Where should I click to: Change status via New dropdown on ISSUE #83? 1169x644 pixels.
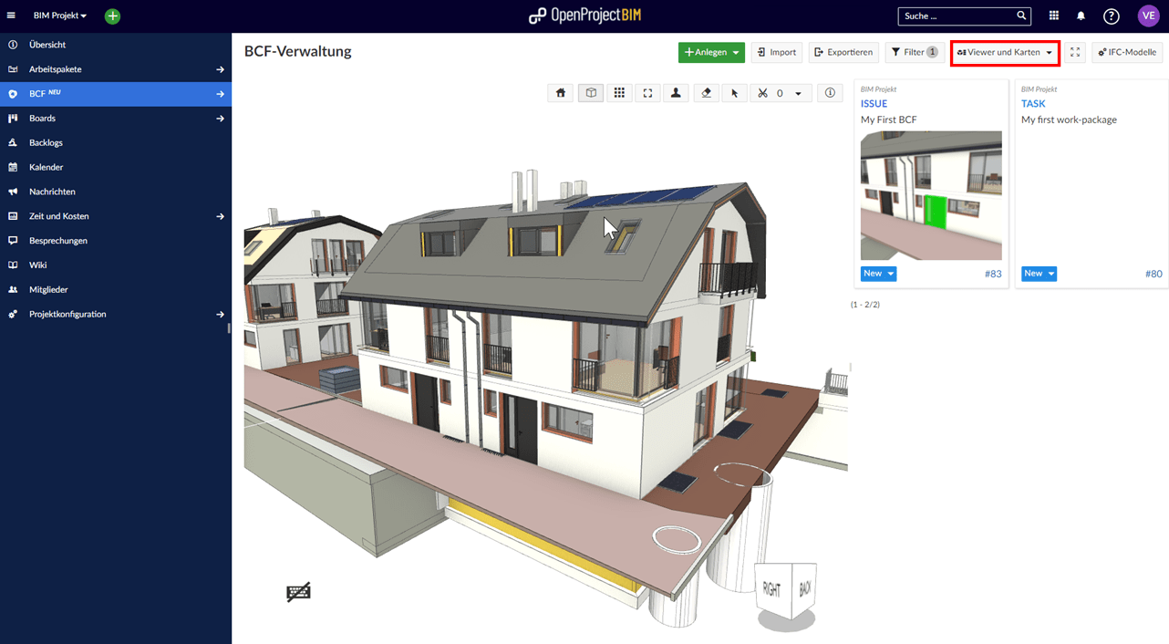(x=877, y=273)
